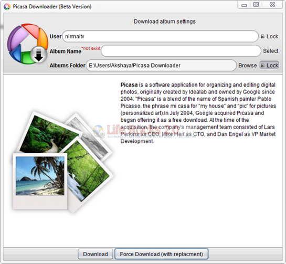Click Force Download (with replacment) button

162,254
